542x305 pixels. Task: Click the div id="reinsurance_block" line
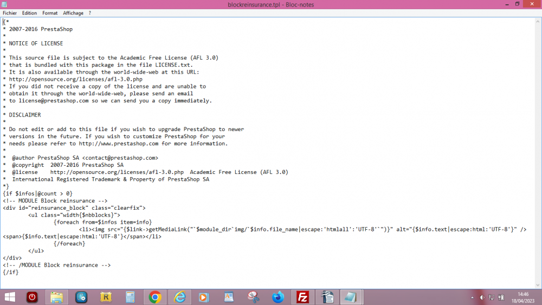point(74,208)
